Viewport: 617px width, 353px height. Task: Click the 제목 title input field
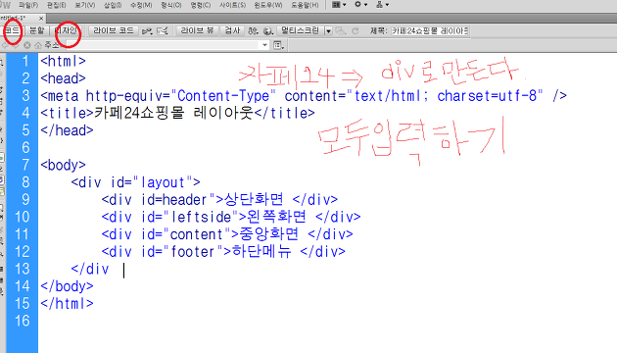coord(429,30)
